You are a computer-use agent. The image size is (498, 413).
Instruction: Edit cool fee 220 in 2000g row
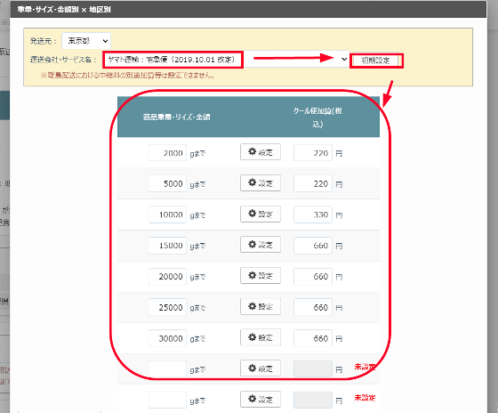pyautogui.click(x=313, y=152)
